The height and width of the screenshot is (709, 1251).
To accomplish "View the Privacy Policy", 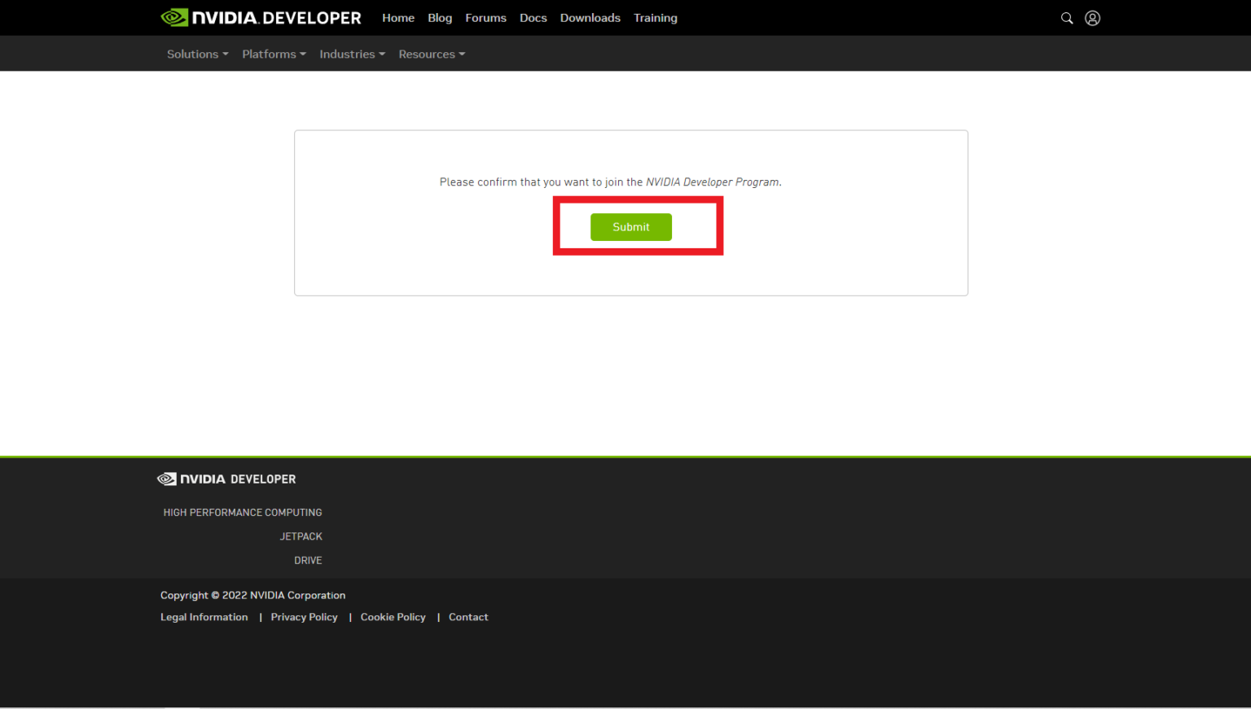I will pyautogui.click(x=304, y=617).
